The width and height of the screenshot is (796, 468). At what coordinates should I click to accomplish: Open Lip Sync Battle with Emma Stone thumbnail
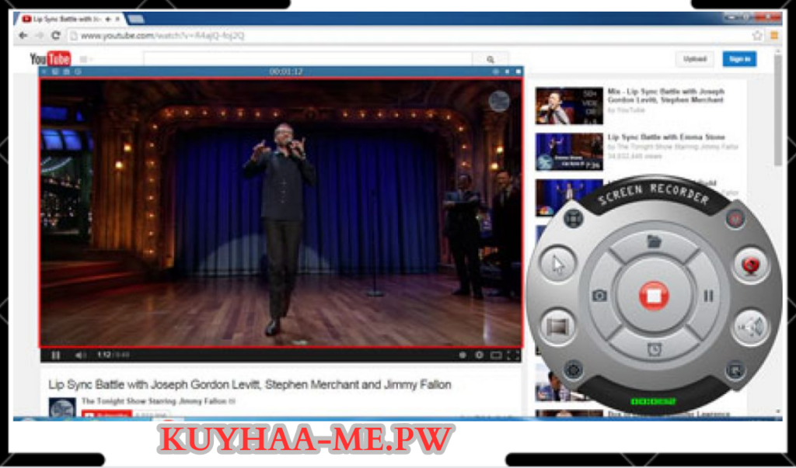click(568, 151)
